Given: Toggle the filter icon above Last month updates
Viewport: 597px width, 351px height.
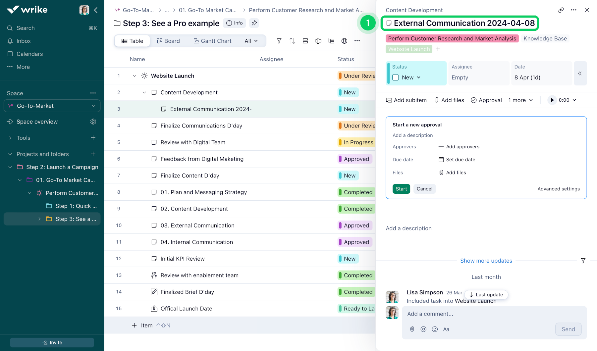Looking at the screenshot, I should coord(583,261).
